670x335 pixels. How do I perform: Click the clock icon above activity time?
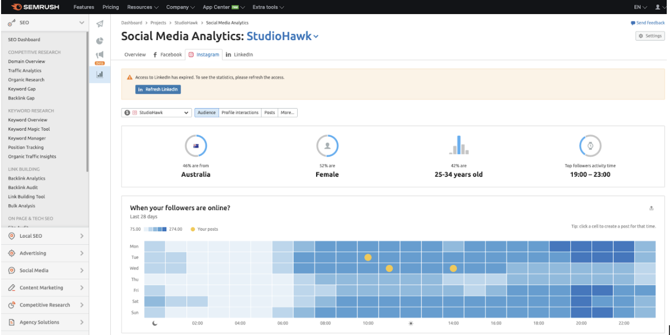[x=590, y=146]
